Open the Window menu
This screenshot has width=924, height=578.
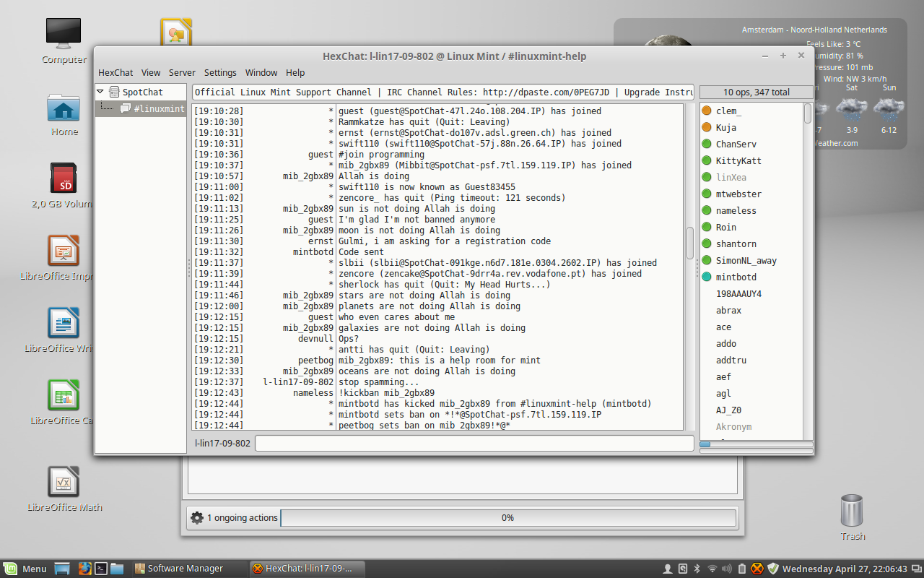click(x=261, y=72)
